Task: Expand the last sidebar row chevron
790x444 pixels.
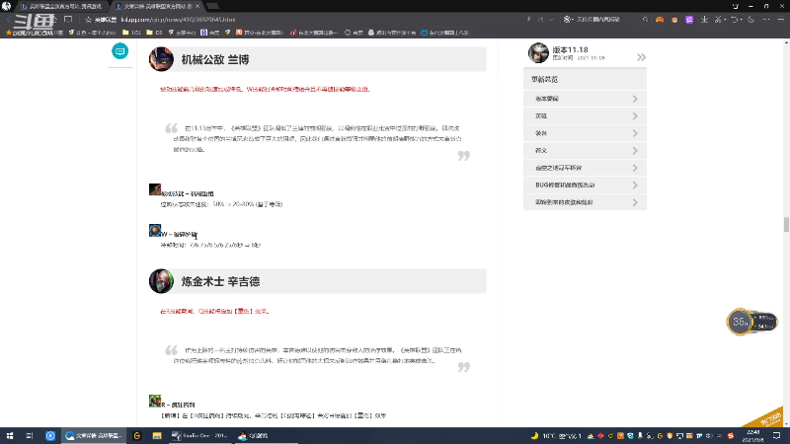Action: coord(635,202)
